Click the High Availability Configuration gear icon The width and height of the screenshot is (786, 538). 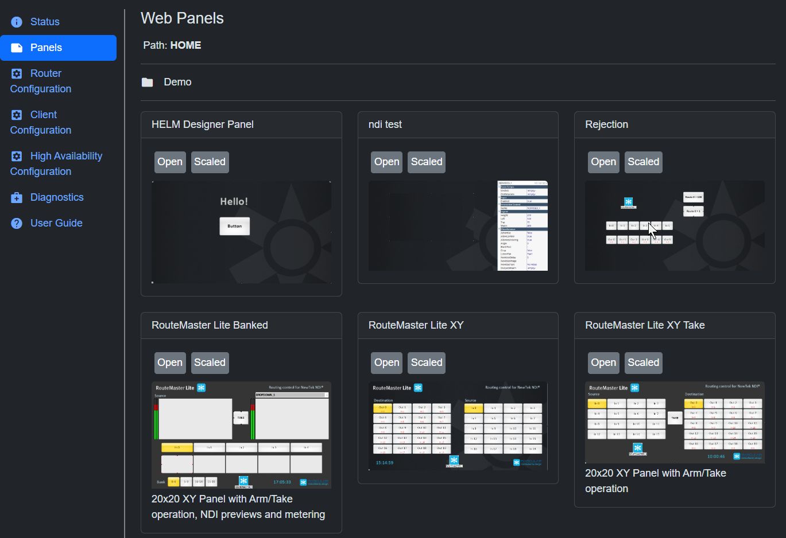(x=17, y=156)
